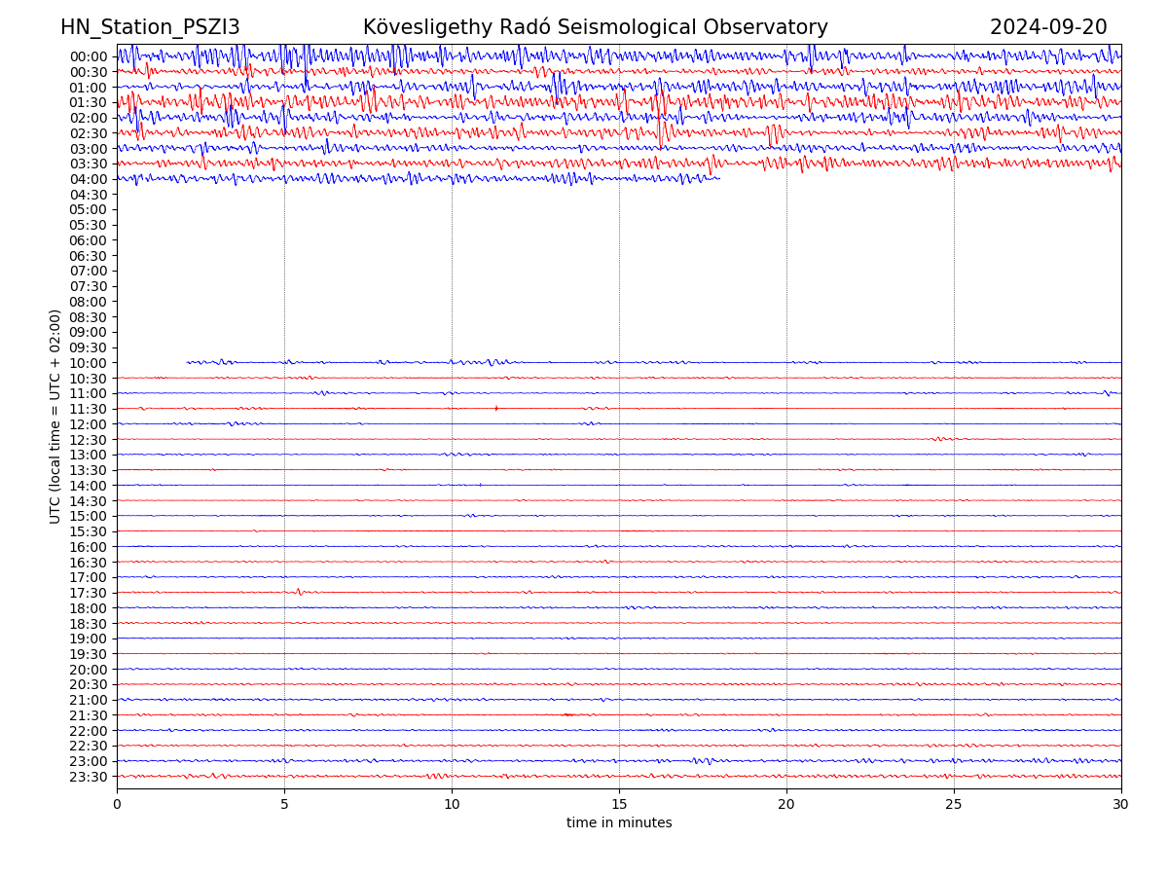Click the HN_Station_PSZI3 station title
Screen dimensions: 1168x876
tap(150, 27)
